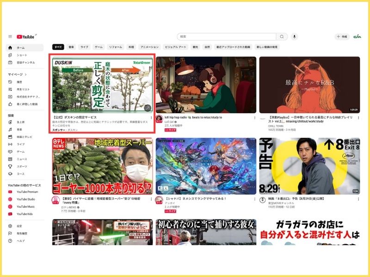This screenshot has width=370, height=277.
Task: Start voice search with the microphone
Action: [x=294, y=36]
